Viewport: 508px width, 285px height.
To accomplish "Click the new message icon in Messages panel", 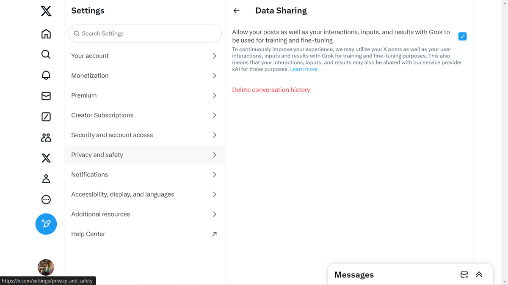I will (x=464, y=274).
